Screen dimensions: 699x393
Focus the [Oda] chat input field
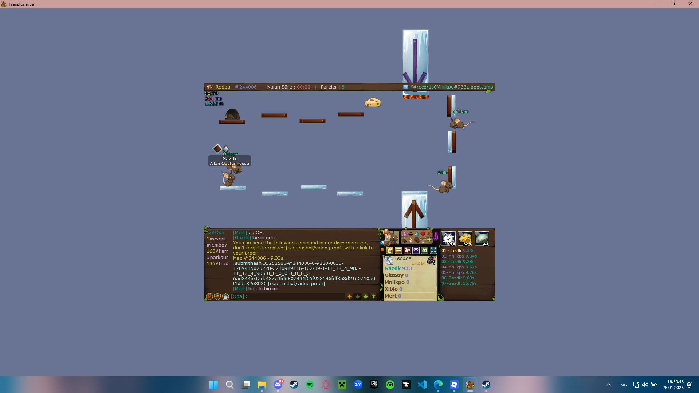click(287, 296)
